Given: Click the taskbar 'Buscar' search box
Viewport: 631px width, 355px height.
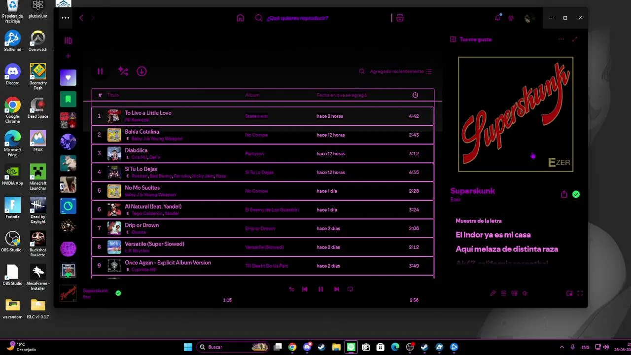Looking at the screenshot, I should 233,347.
